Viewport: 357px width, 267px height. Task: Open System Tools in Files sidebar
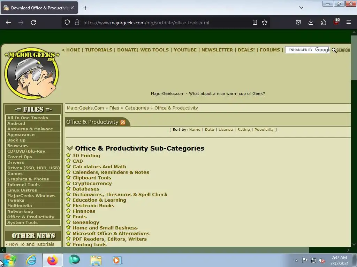22,222
